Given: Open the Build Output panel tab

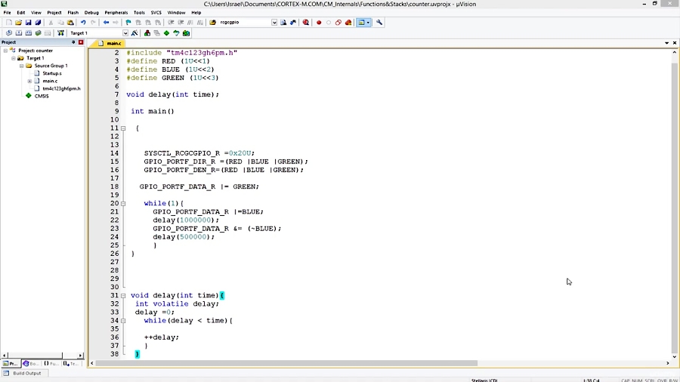Looking at the screenshot, I should click(26, 373).
